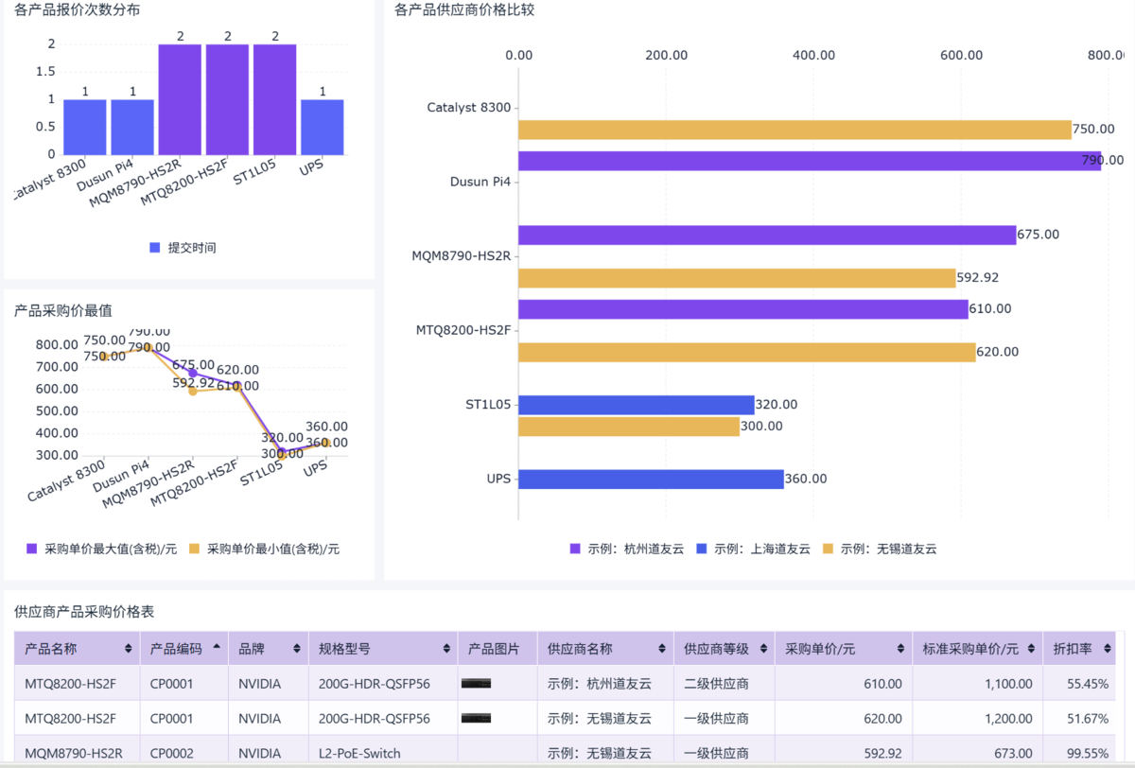Select the MQM8790-HS2R bar in count chart
1135x768 pixels.
[180, 99]
